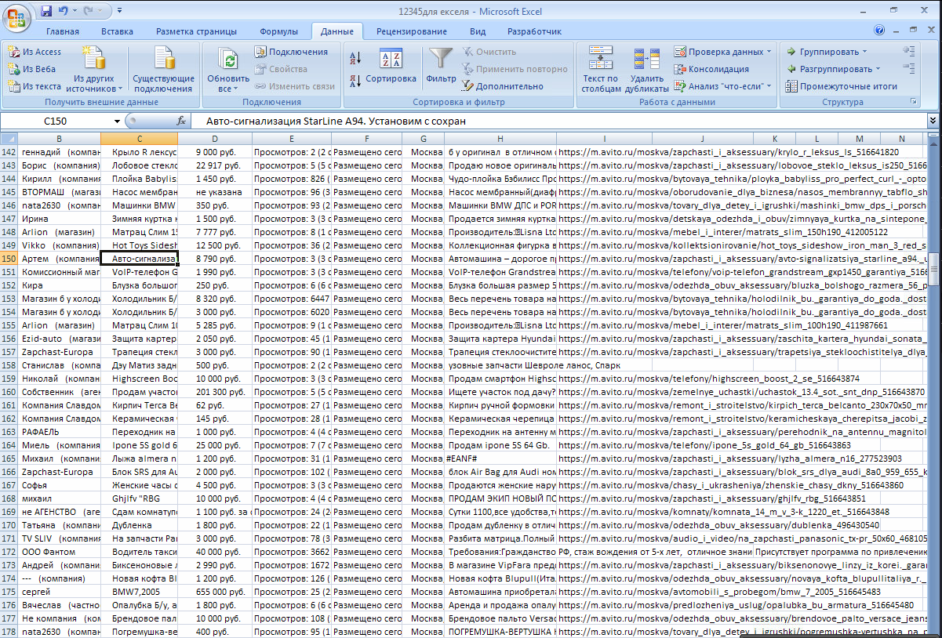Sort ascending A to Z

tap(355, 58)
